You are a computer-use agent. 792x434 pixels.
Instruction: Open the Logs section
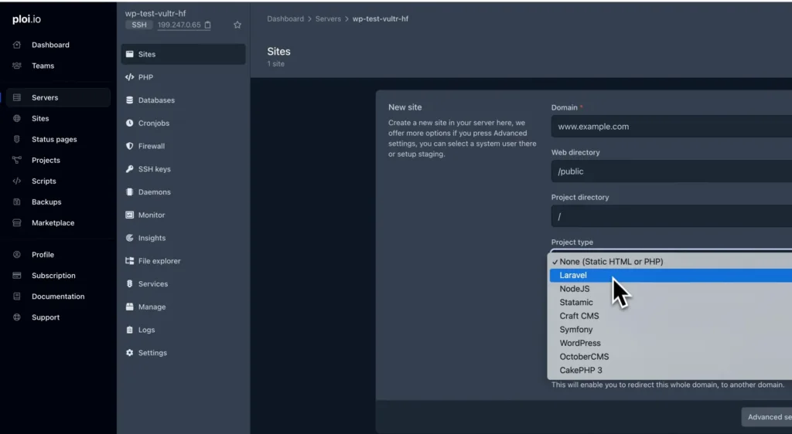click(x=183, y=330)
